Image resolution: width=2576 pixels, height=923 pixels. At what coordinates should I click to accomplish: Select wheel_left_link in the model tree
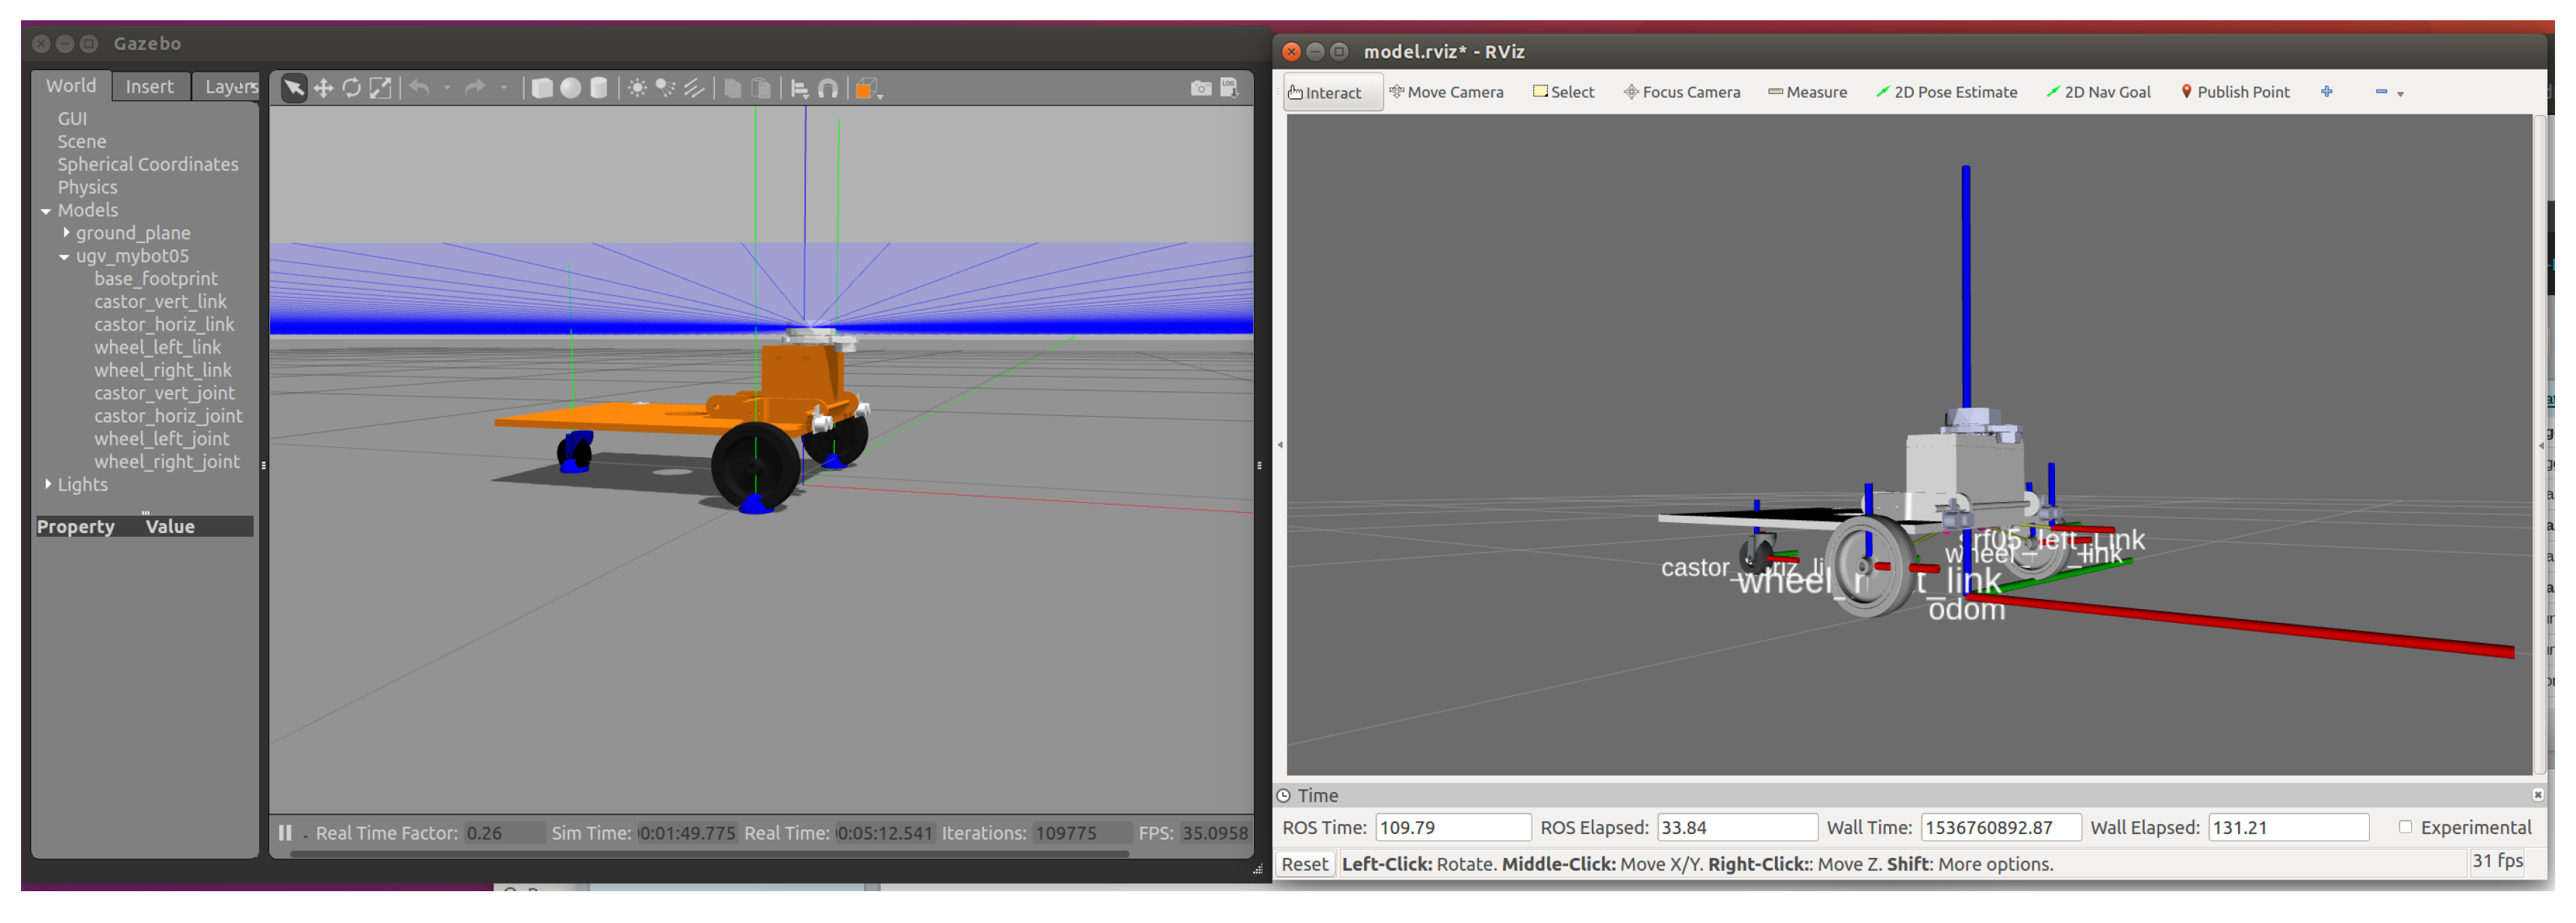point(158,348)
